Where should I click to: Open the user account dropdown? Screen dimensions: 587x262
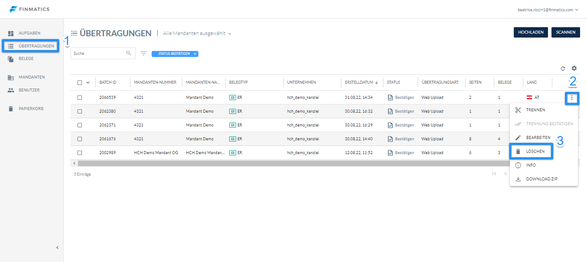(548, 9)
